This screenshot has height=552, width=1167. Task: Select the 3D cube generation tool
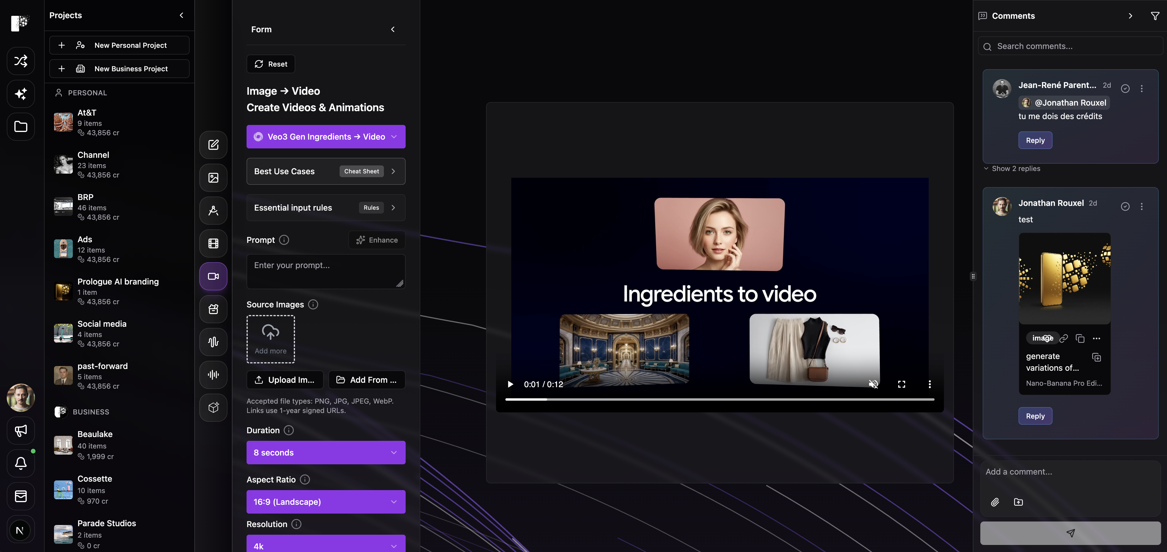point(213,407)
